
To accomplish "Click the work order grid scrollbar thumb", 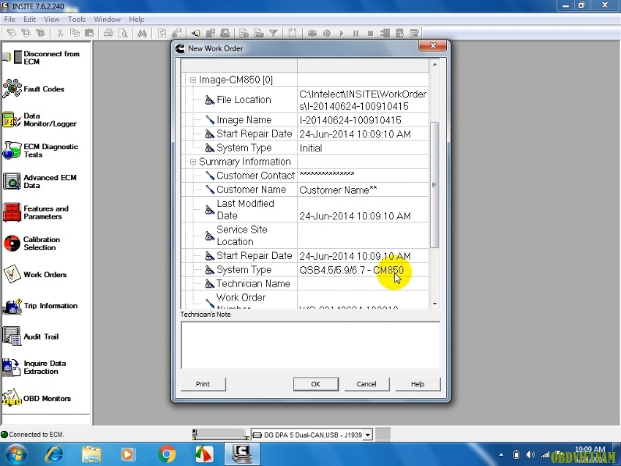I will [x=435, y=185].
